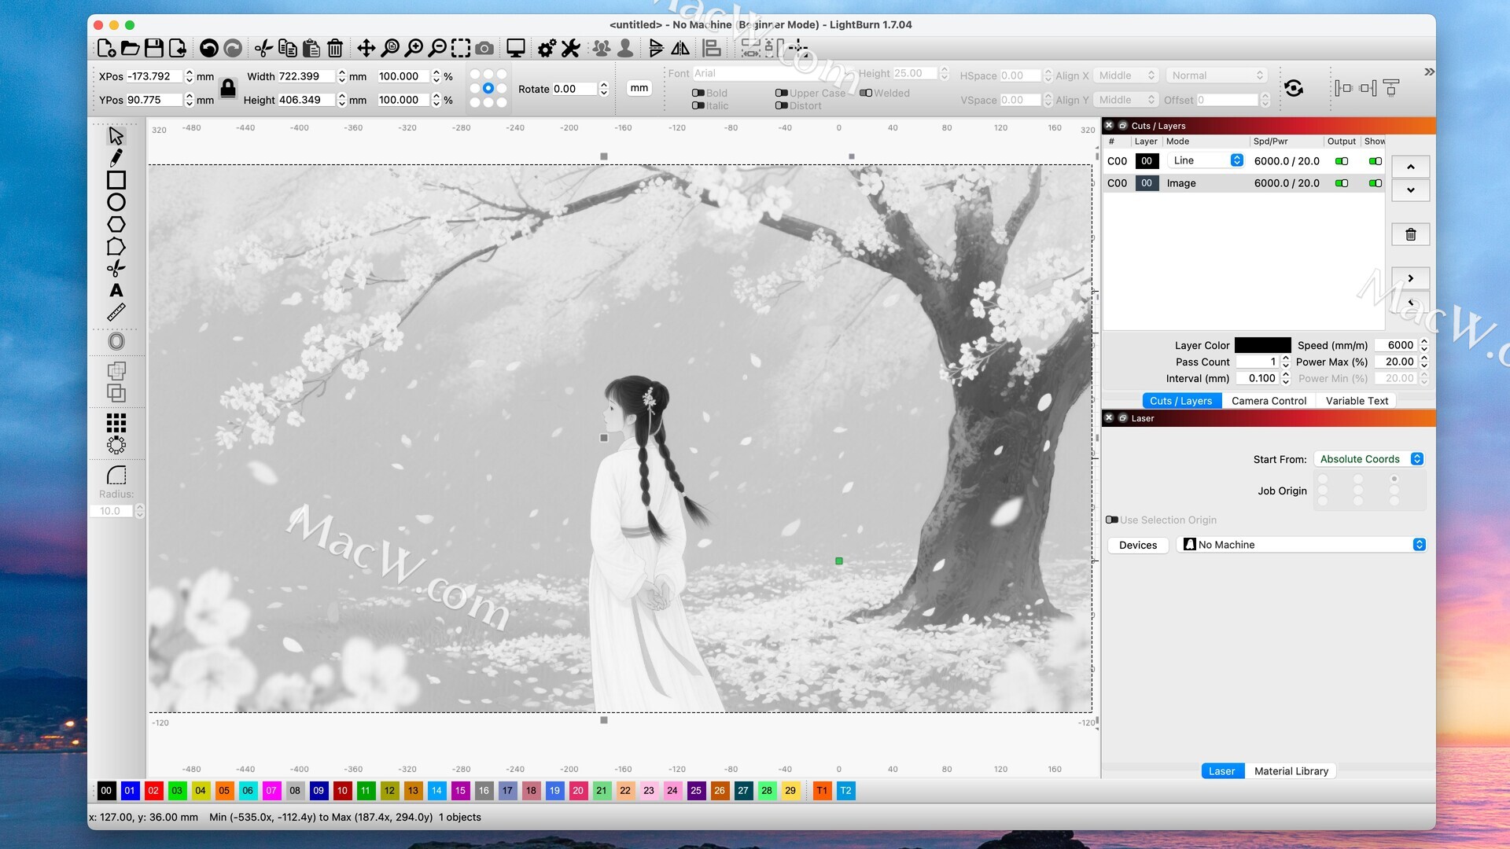Pick red color swatch 02
The image size is (1510, 849).
[153, 791]
